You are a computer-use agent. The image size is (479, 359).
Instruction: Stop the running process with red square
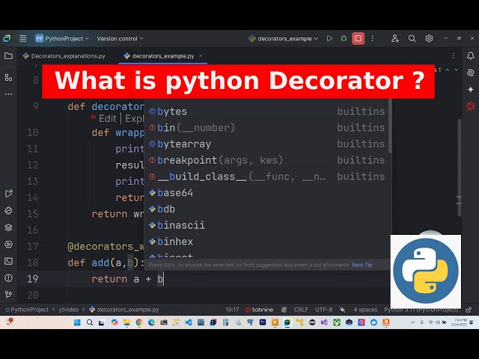[358, 38]
